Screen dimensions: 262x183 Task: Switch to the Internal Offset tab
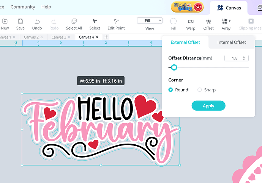click(x=231, y=42)
